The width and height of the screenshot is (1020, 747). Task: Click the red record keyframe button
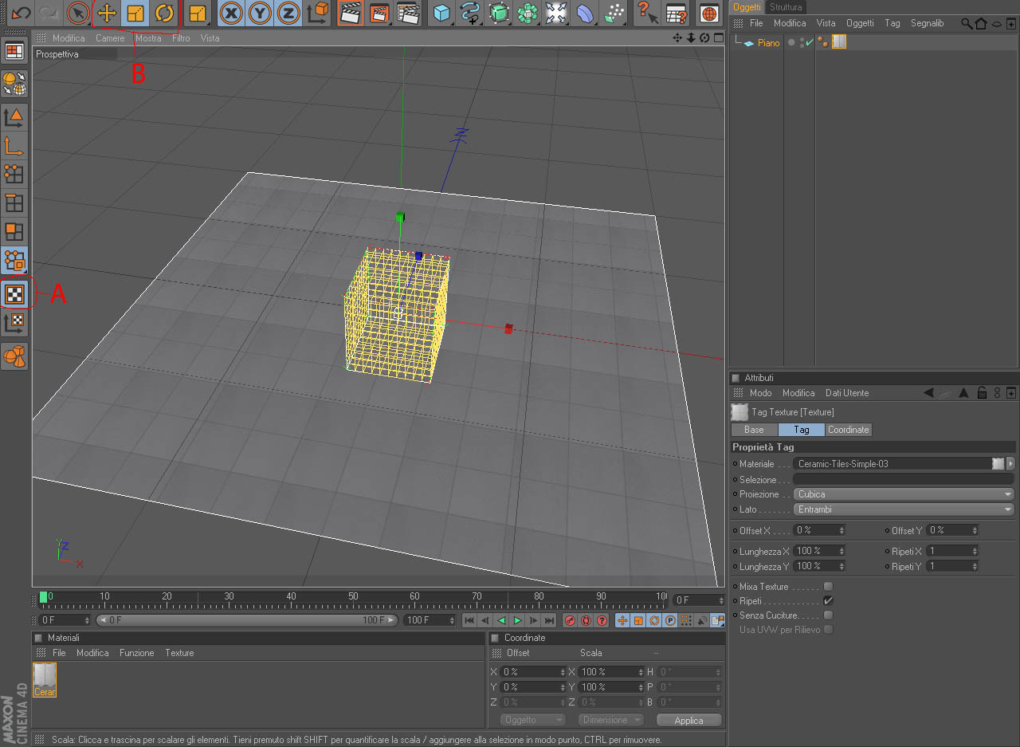coord(571,620)
